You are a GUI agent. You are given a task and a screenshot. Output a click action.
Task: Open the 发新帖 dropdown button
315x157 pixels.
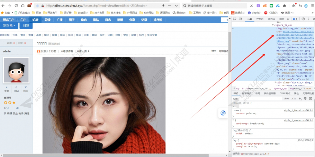point(9,26)
